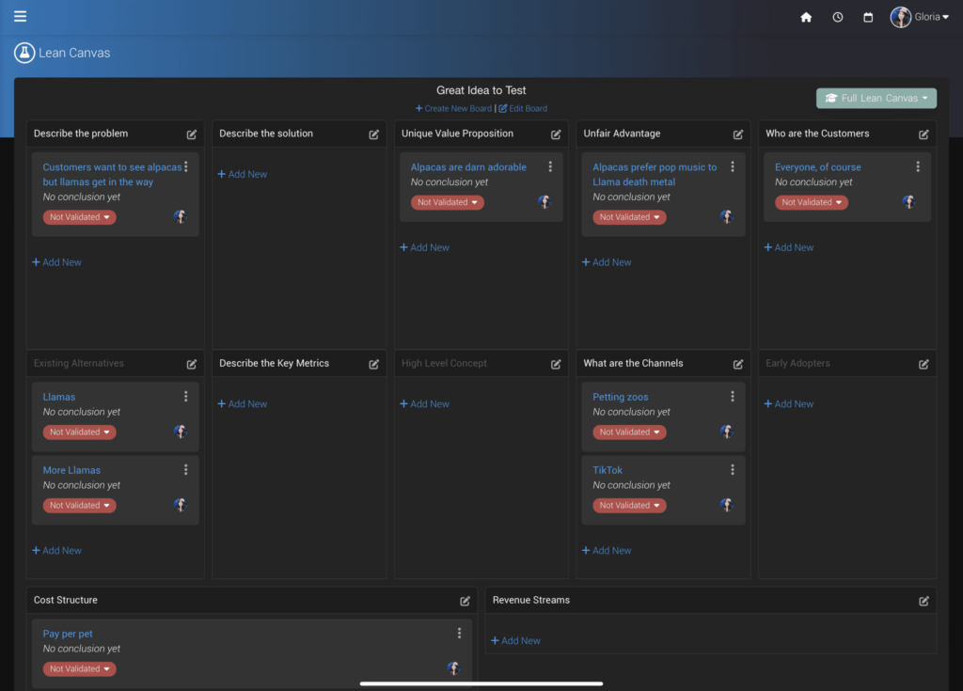Click Edit Board link
The image size is (963, 691).
523,108
